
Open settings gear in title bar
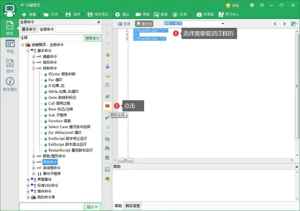[x=252, y=5]
